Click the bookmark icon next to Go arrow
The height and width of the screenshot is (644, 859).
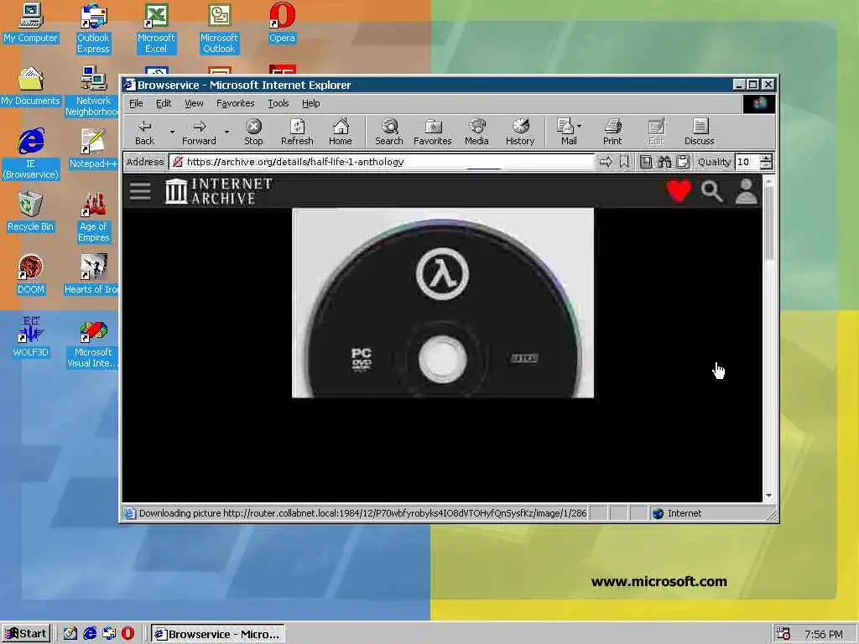coord(624,162)
